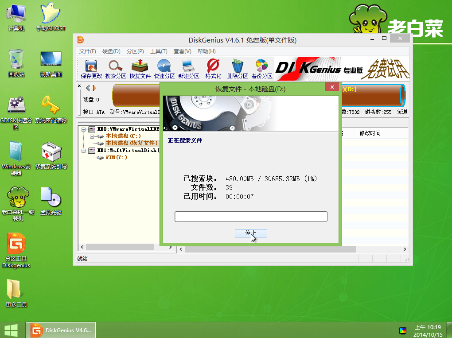This screenshot has width=452, height=338.
Task: Open the 更多工具 folder icon
Action: 16,293
